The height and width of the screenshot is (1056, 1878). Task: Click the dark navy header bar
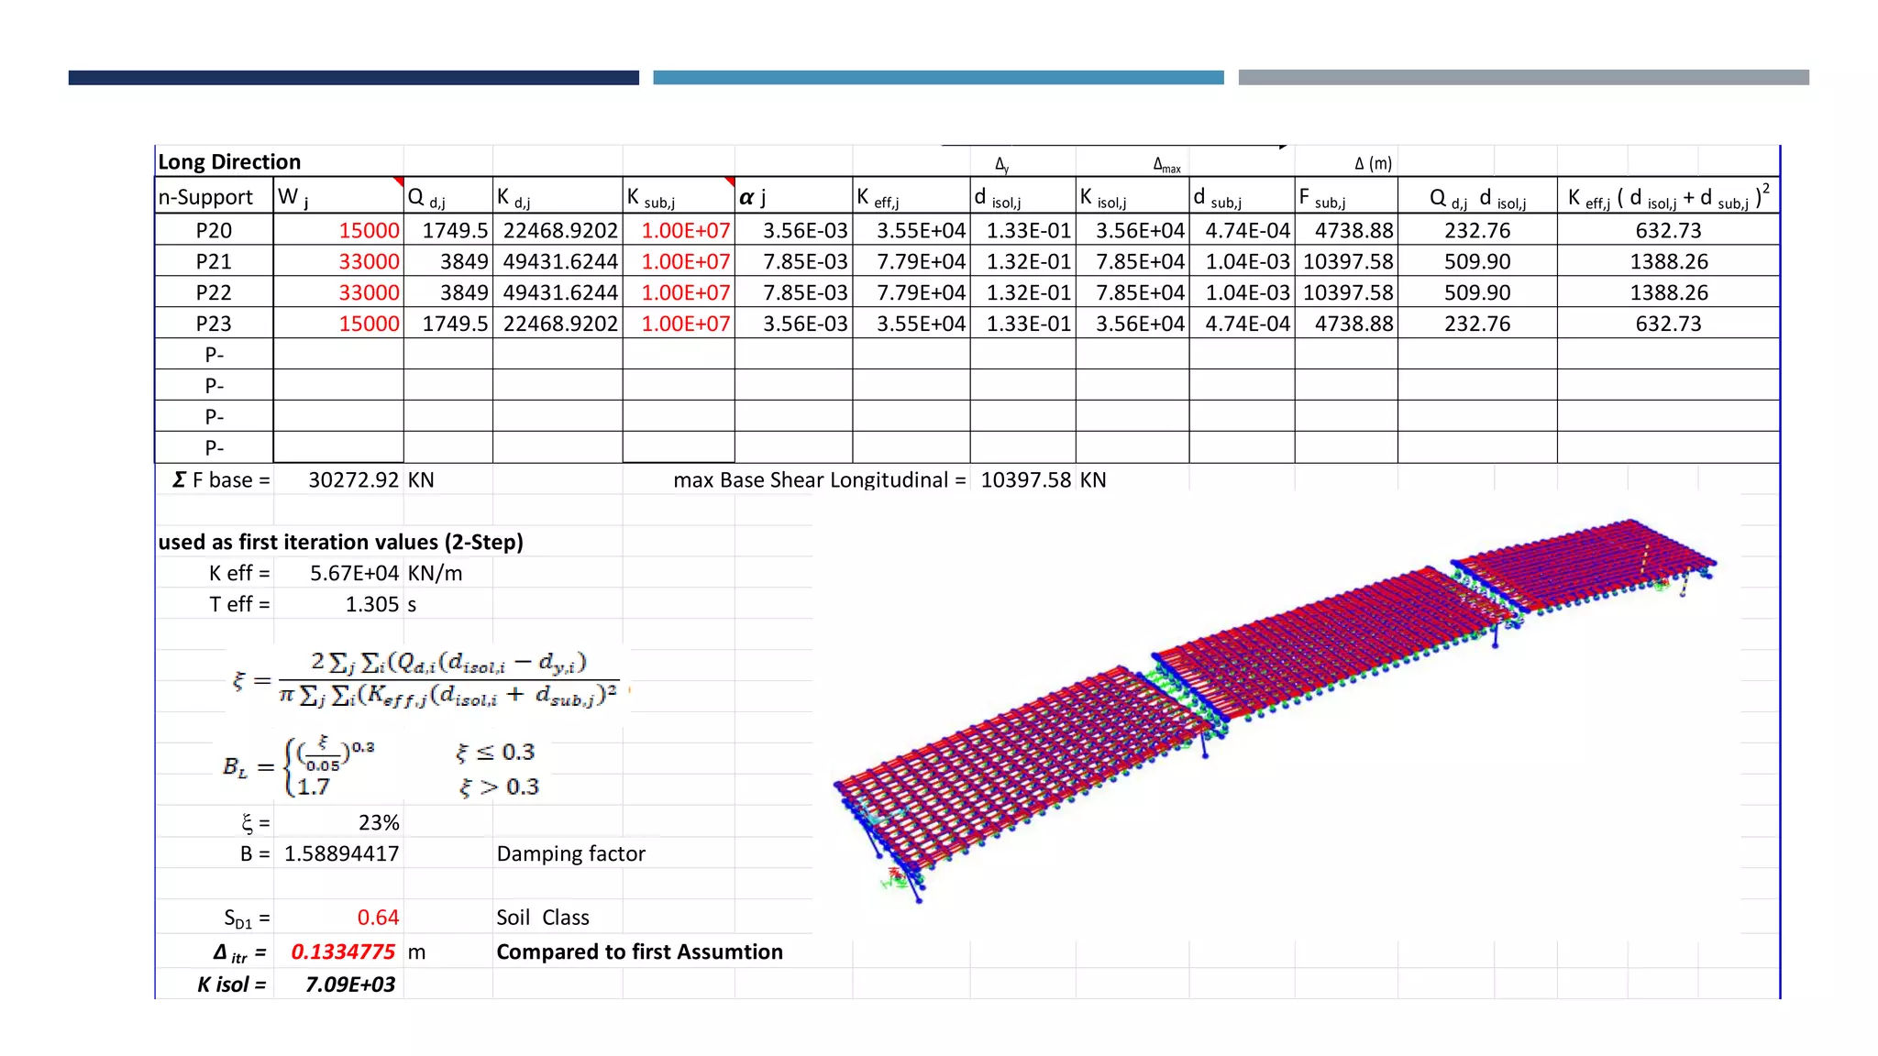pos(353,78)
